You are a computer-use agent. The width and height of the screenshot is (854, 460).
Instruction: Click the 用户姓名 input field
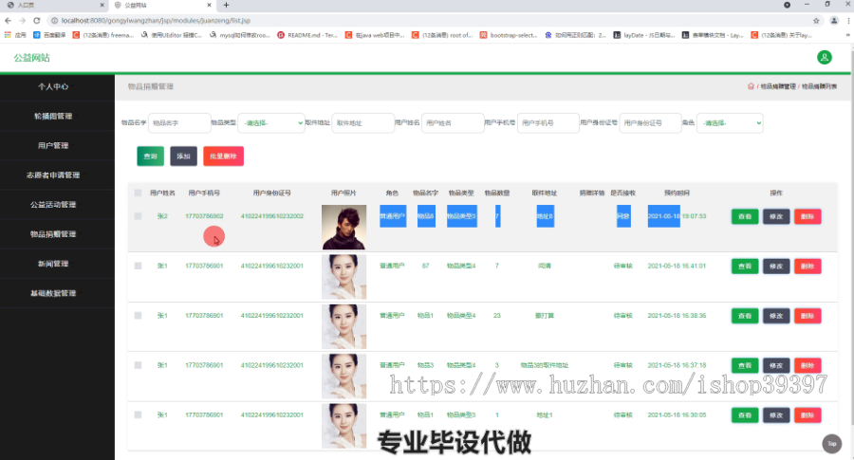point(453,123)
